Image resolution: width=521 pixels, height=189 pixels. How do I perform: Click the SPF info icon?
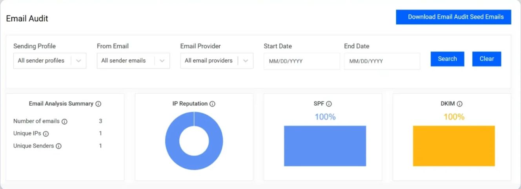click(329, 104)
